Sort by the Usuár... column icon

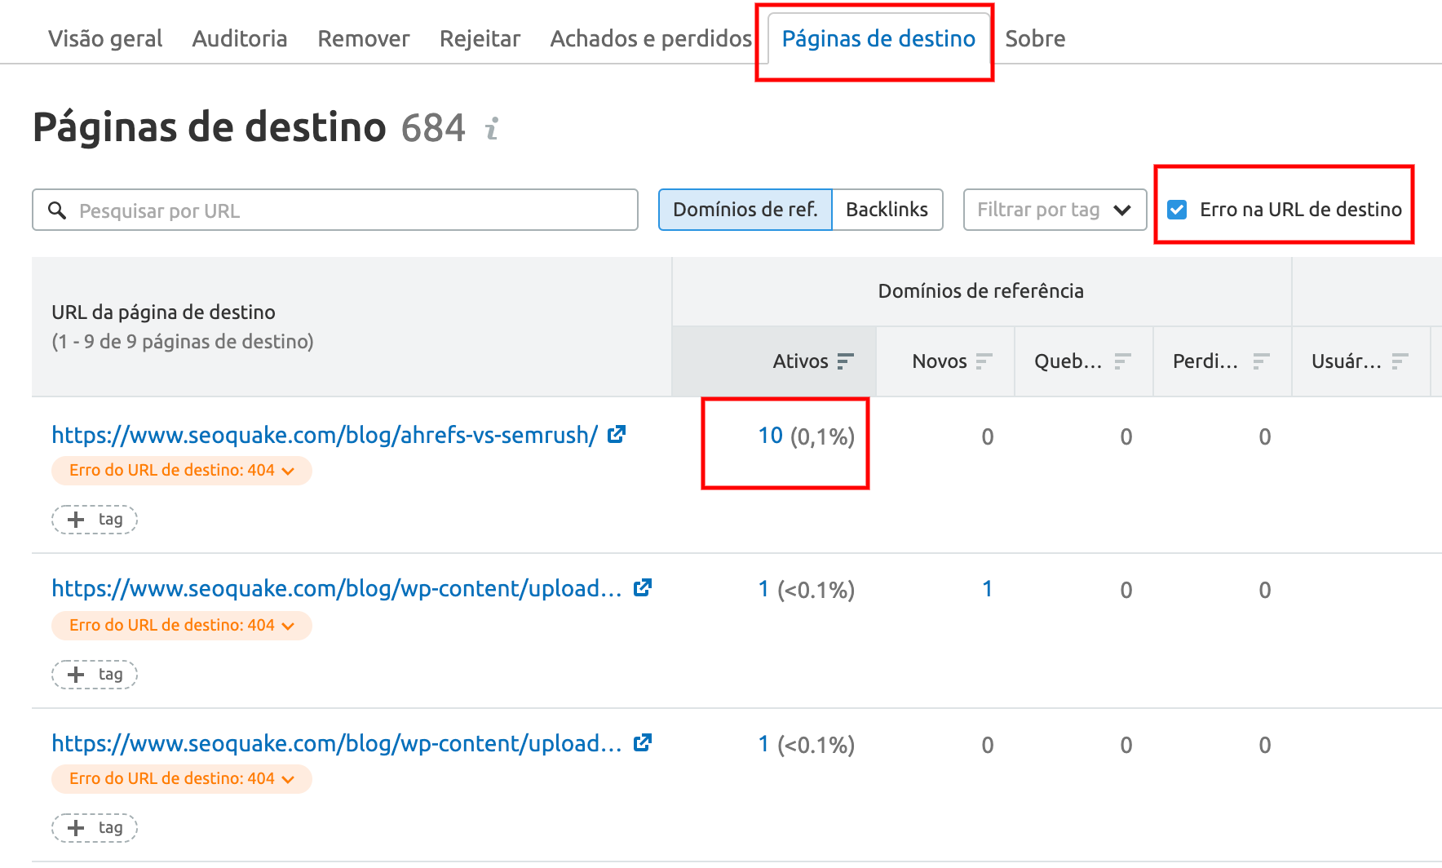coord(1400,361)
